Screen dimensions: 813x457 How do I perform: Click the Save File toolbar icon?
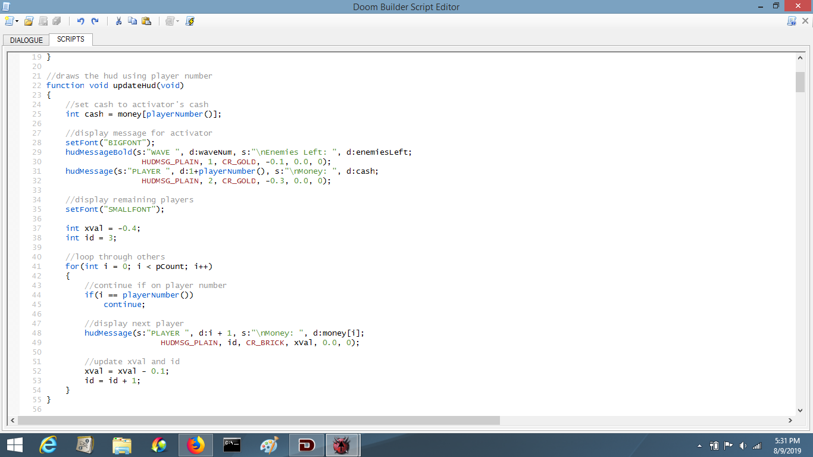click(x=43, y=21)
